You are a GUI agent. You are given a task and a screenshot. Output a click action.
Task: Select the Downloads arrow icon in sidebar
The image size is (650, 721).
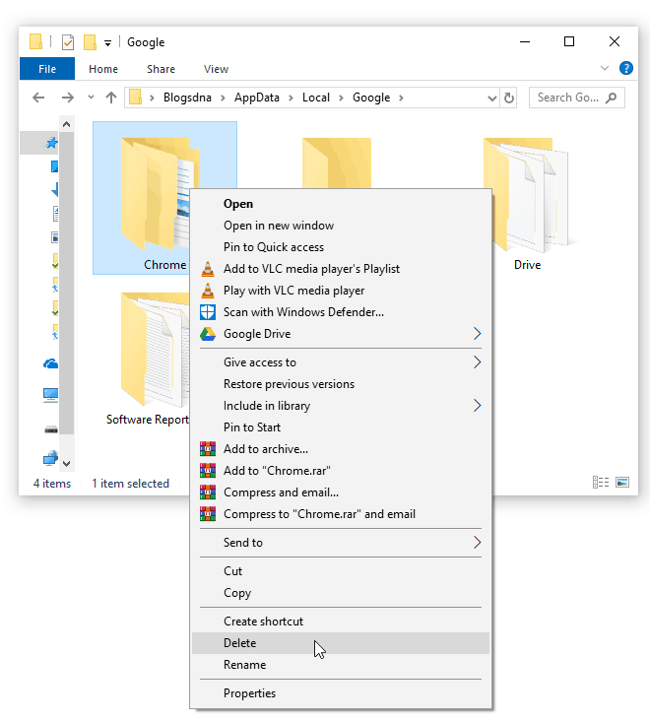pyautogui.click(x=55, y=189)
